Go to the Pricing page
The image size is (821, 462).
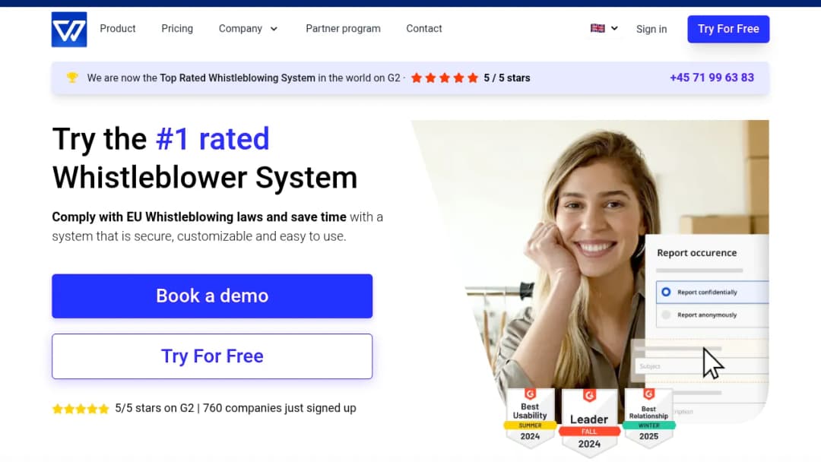(x=177, y=29)
